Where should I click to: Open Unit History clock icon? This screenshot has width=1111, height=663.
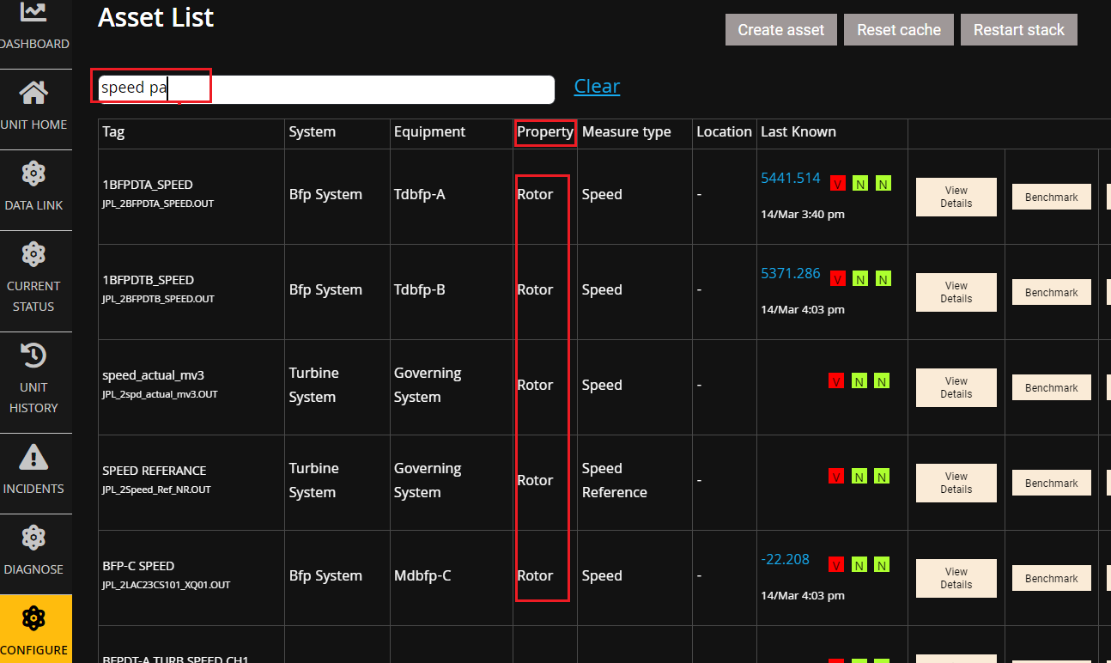33,356
